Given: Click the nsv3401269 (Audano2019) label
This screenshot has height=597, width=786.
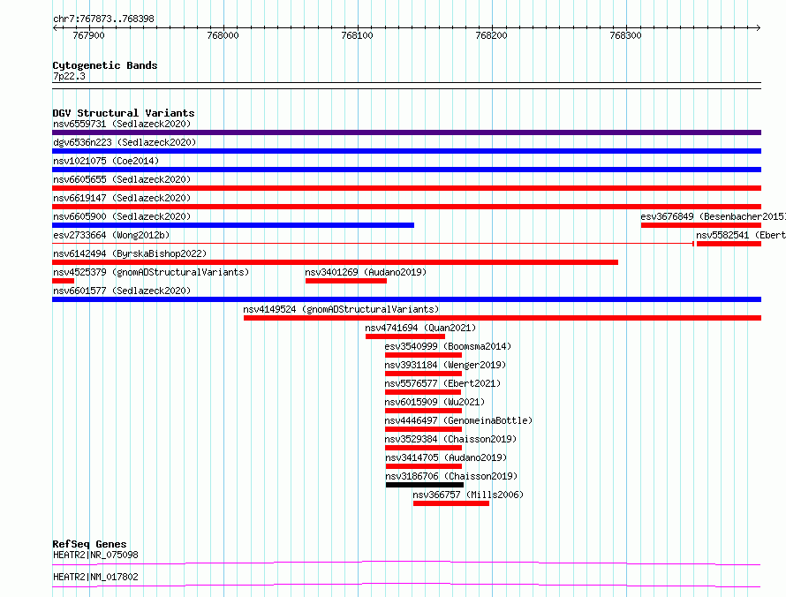Looking at the screenshot, I should point(366,272).
